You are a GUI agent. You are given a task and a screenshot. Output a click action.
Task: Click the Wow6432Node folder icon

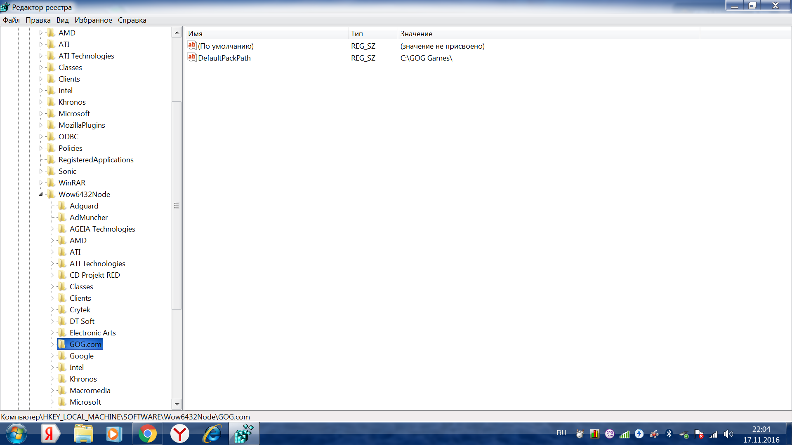51,194
